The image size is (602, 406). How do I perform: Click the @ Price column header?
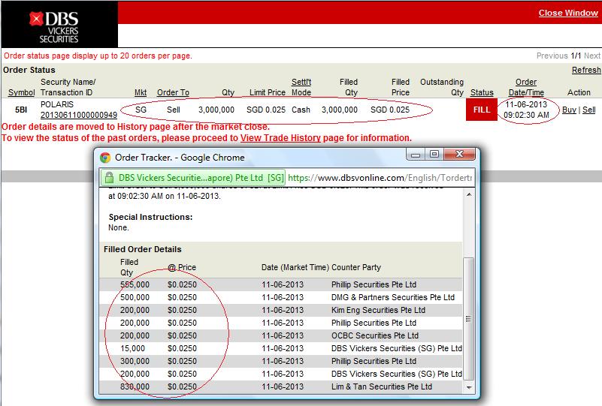(x=182, y=268)
